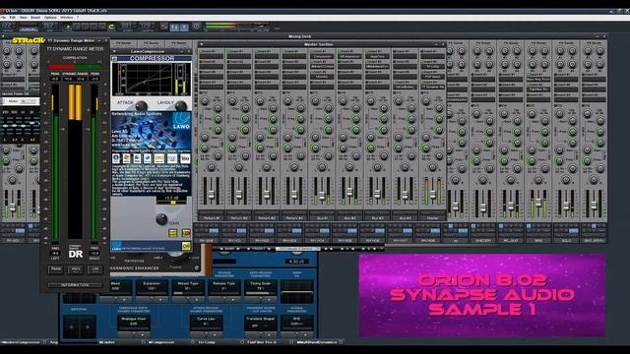Image resolution: width=630 pixels, height=354 pixels.
Task: Open the Compressor insert slot on Bus #1
Action: (x=322, y=56)
